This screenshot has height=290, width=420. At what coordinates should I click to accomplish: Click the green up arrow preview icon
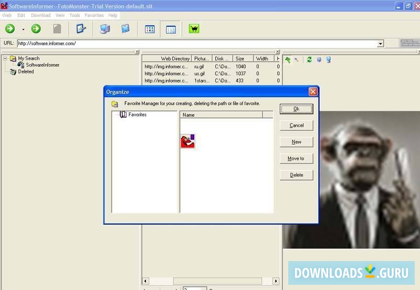pos(288,59)
